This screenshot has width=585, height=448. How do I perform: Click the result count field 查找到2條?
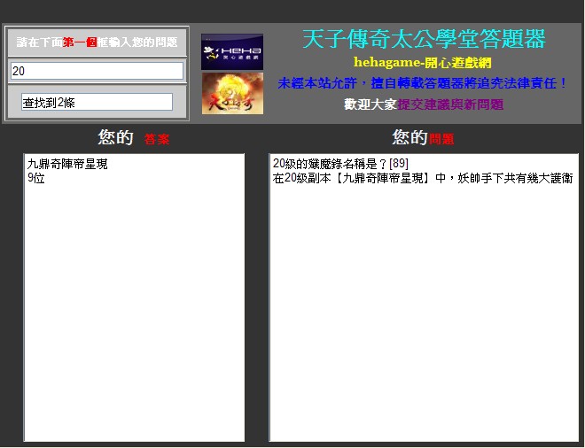[x=97, y=102]
